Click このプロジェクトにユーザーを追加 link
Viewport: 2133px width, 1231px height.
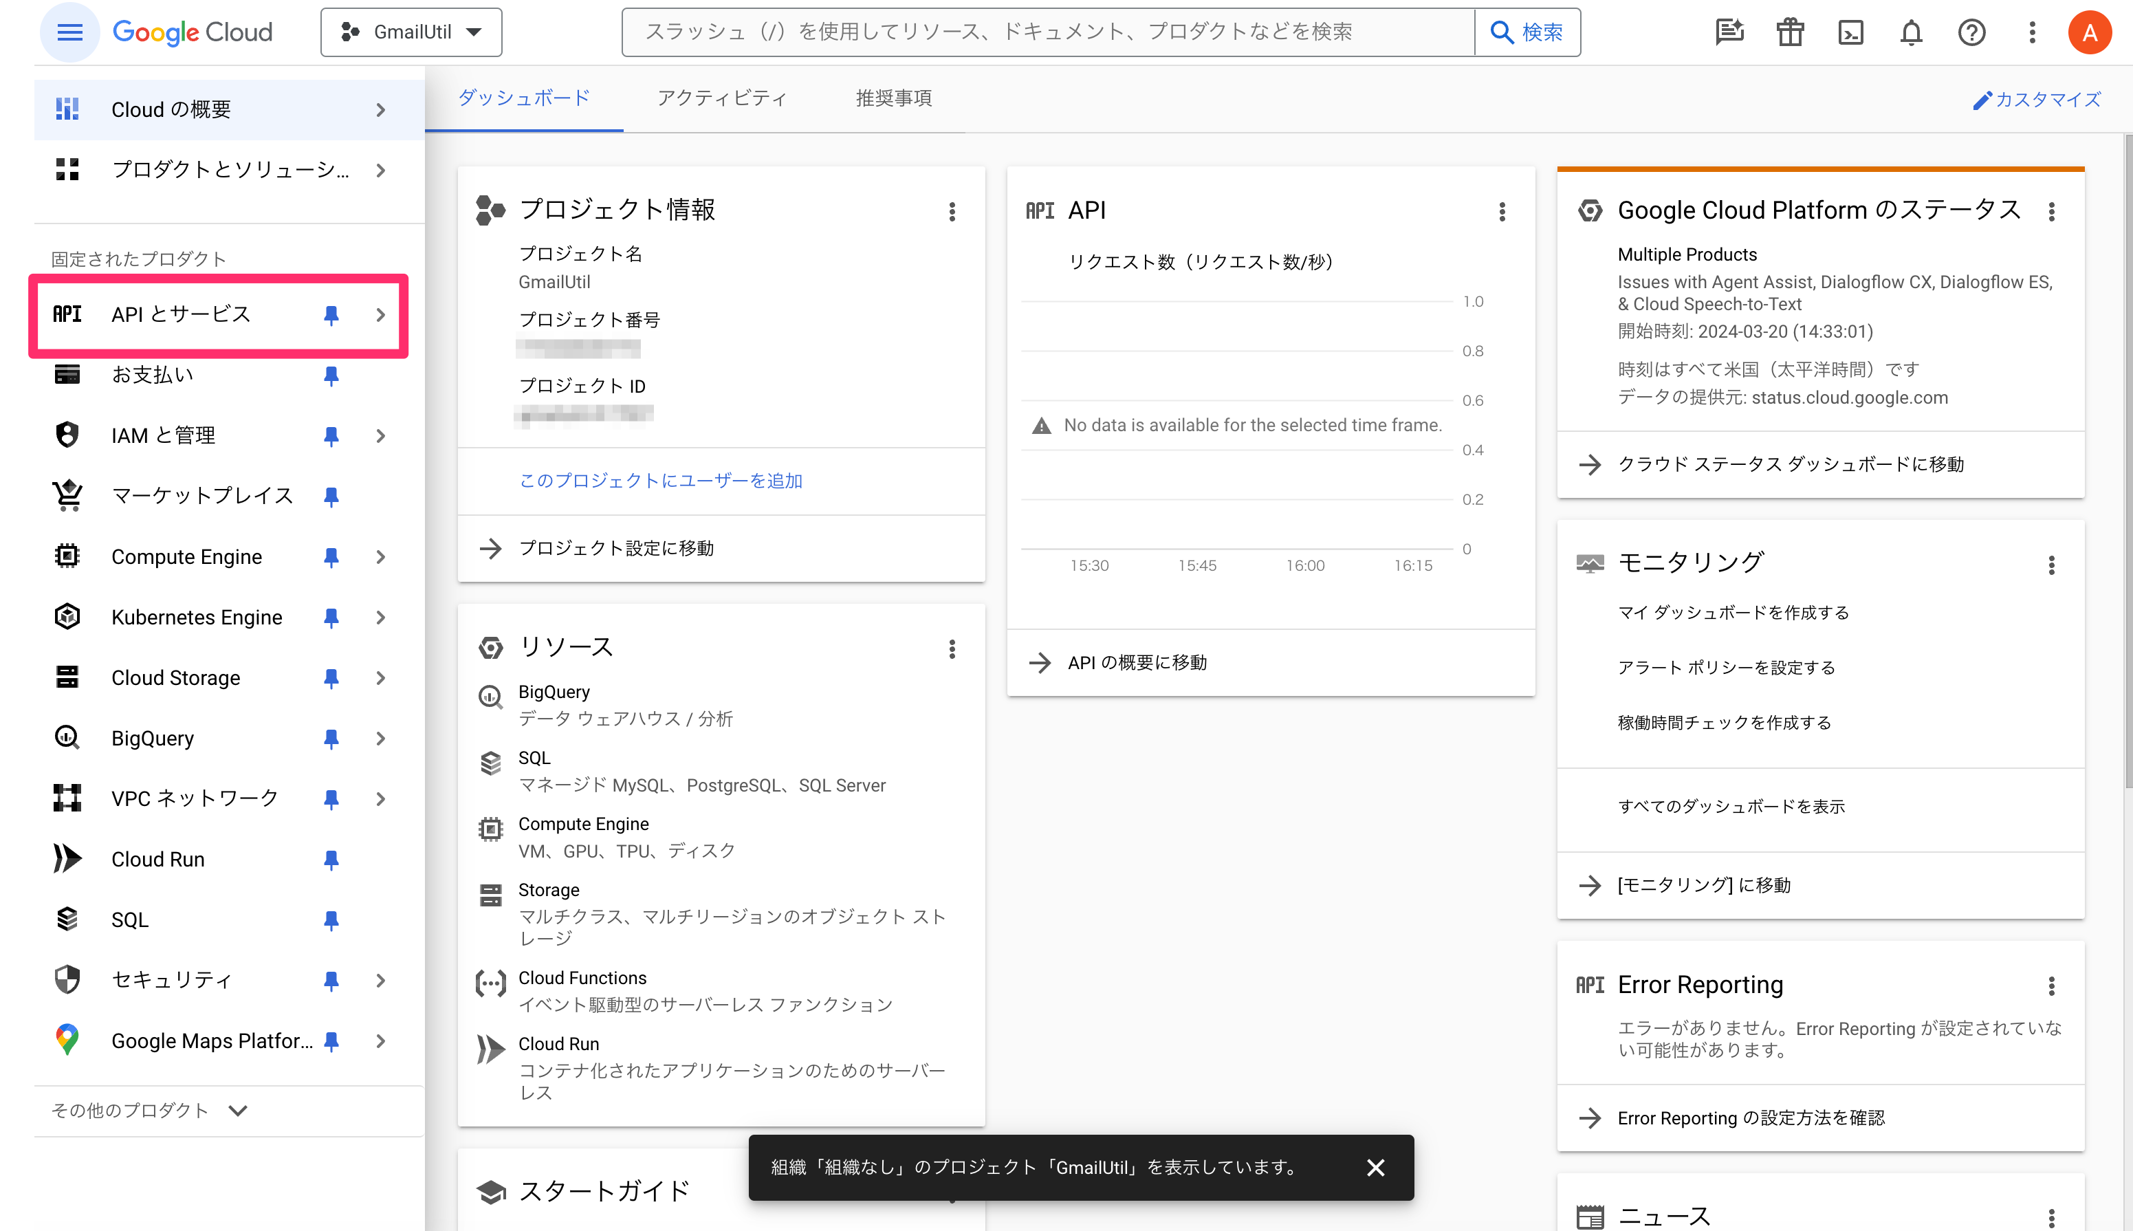(660, 480)
